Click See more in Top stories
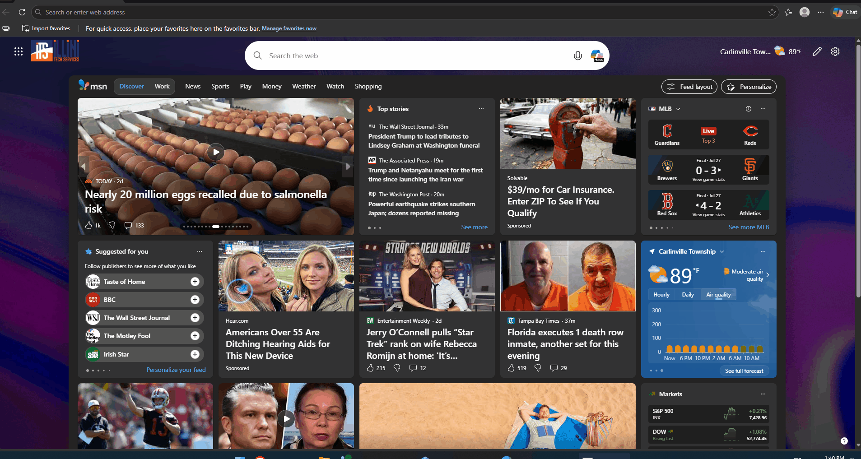This screenshot has width=861, height=459. pyautogui.click(x=474, y=227)
